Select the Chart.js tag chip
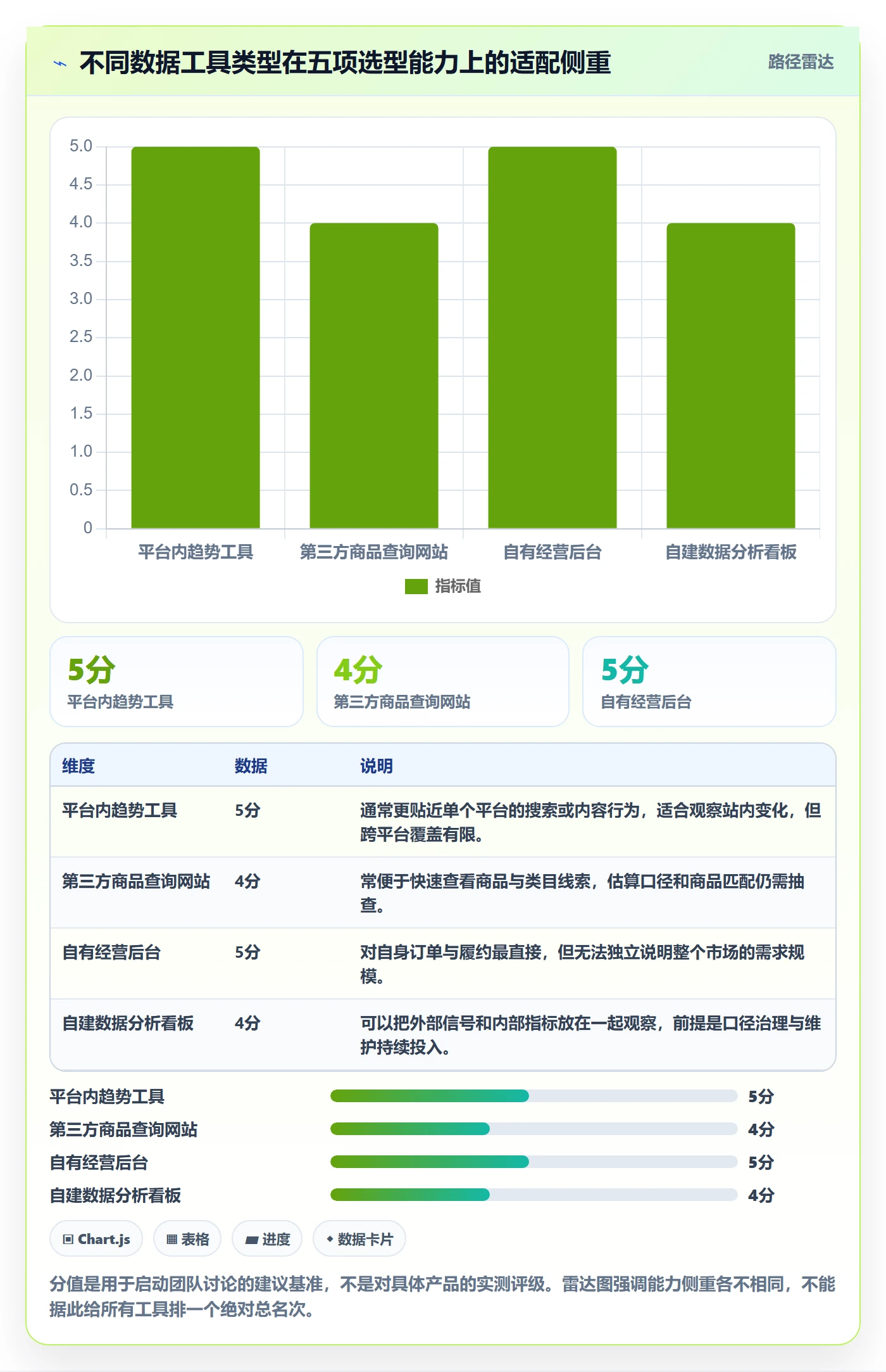Viewport: 886px width, 1372px height. [96, 1238]
